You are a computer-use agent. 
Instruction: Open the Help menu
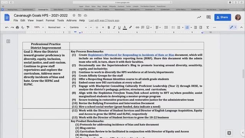point(82,20)
